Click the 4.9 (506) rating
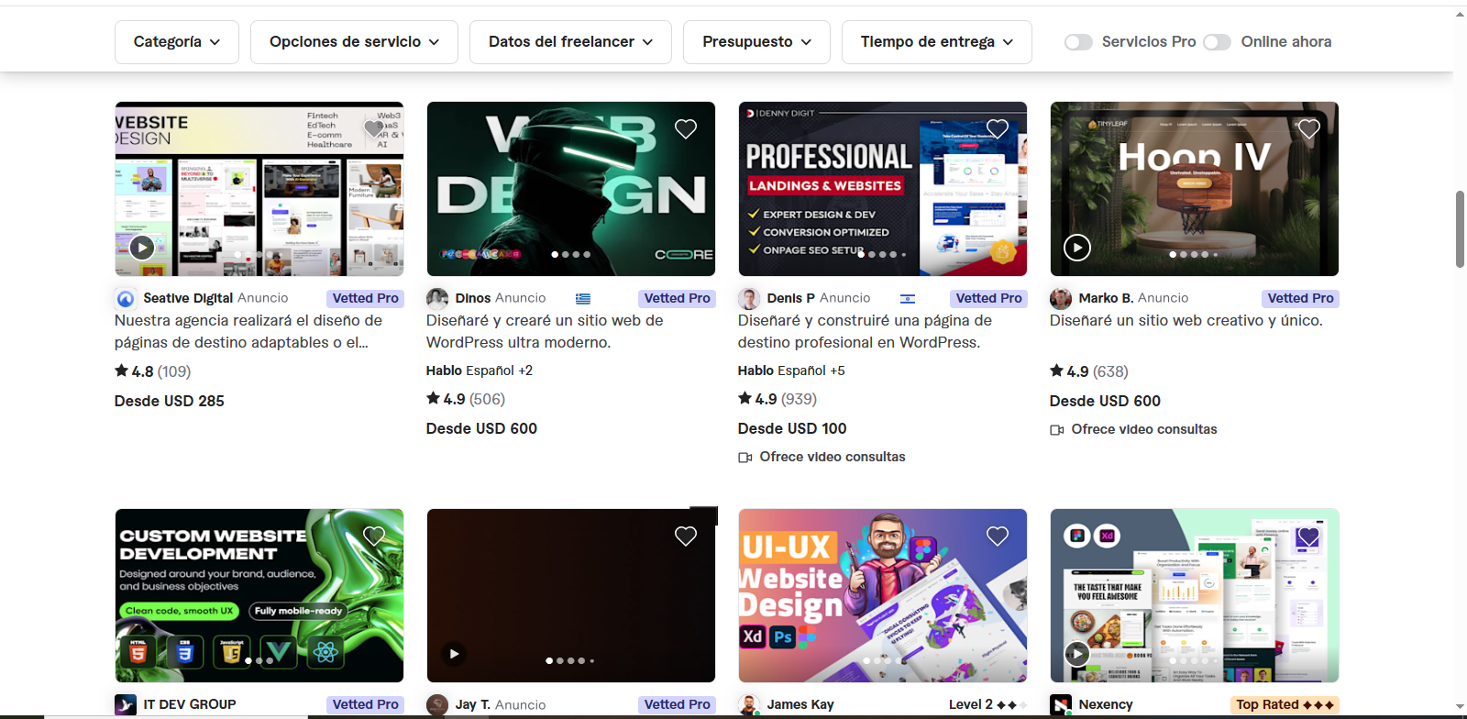This screenshot has height=719, width=1467. pos(466,399)
